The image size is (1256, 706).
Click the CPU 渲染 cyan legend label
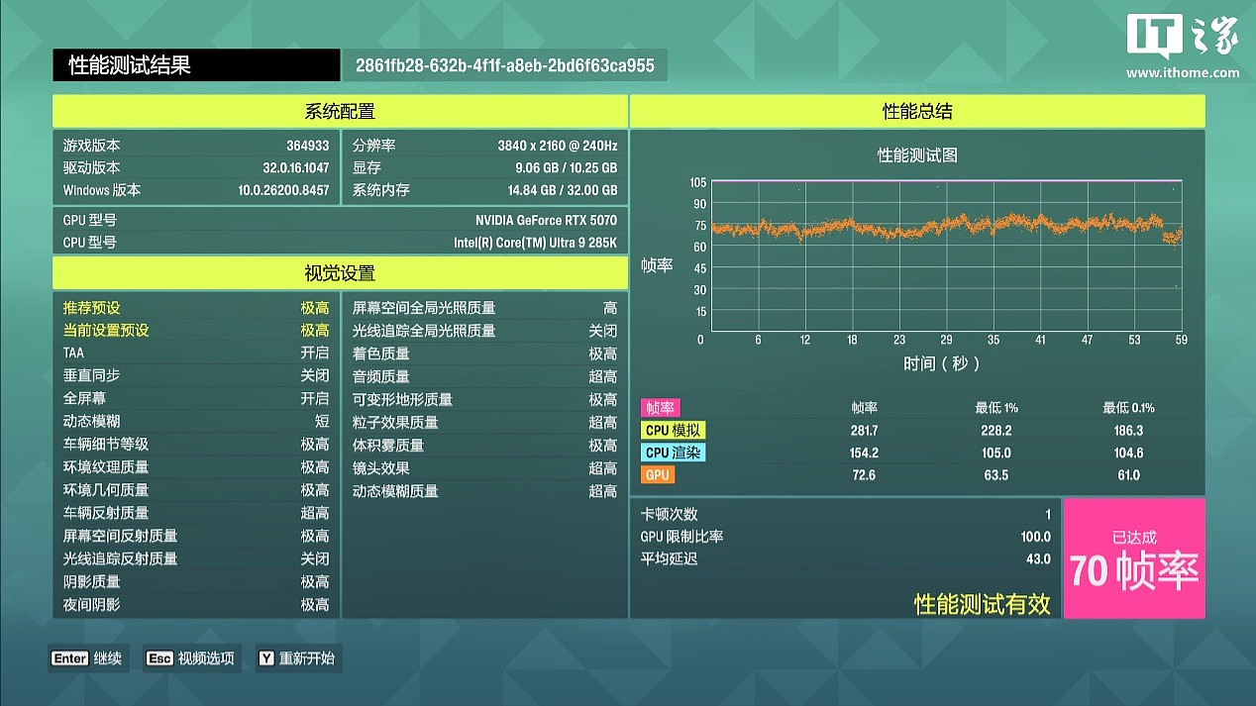[674, 453]
